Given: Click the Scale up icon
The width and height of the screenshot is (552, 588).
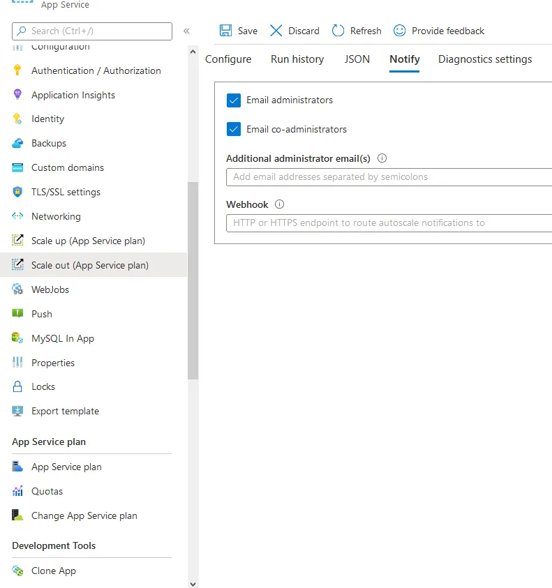Looking at the screenshot, I should [17, 241].
